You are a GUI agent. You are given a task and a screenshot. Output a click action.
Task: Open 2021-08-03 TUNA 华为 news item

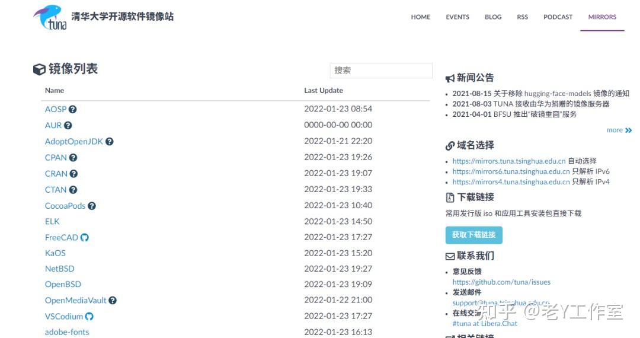530,104
